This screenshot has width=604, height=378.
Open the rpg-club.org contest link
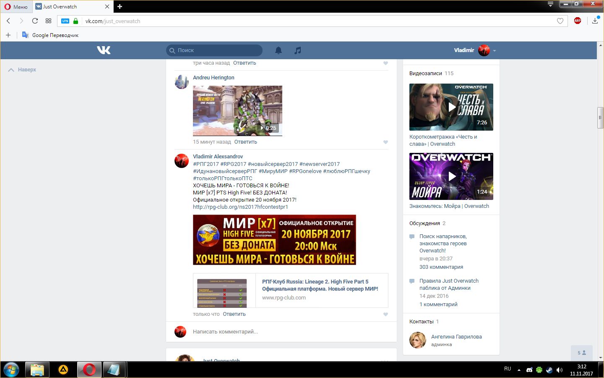tap(240, 207)
